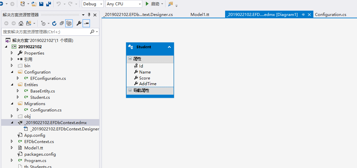Click the Switch Views icon in Solution Explorer

(x=28, y=23)
